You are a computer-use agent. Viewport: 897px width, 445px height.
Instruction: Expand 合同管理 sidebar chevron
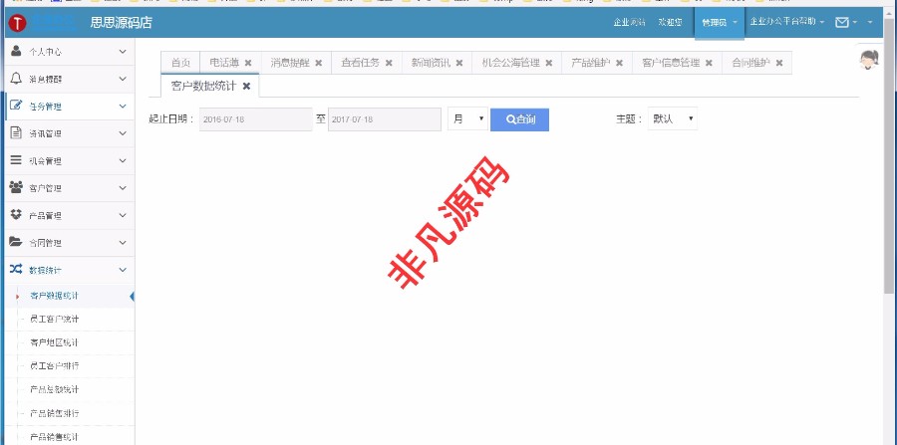[123, 243]
